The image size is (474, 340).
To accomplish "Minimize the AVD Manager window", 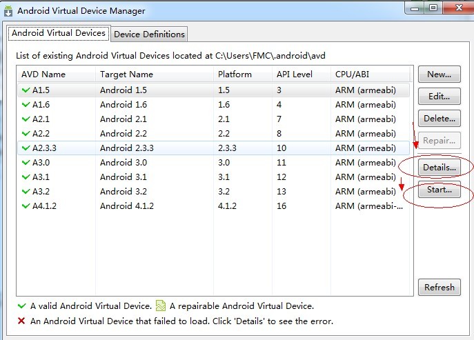I will 415,8.
